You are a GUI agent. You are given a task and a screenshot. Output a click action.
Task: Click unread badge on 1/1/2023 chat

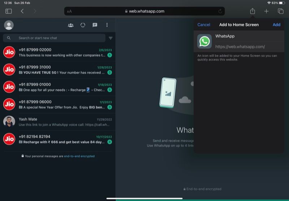point(110,107)
